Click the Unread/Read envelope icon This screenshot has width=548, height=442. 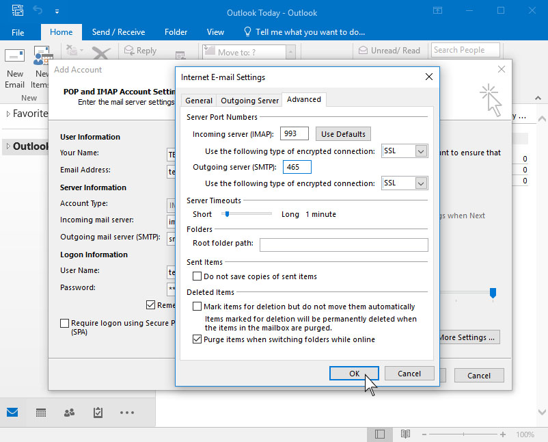coord(363,51)
